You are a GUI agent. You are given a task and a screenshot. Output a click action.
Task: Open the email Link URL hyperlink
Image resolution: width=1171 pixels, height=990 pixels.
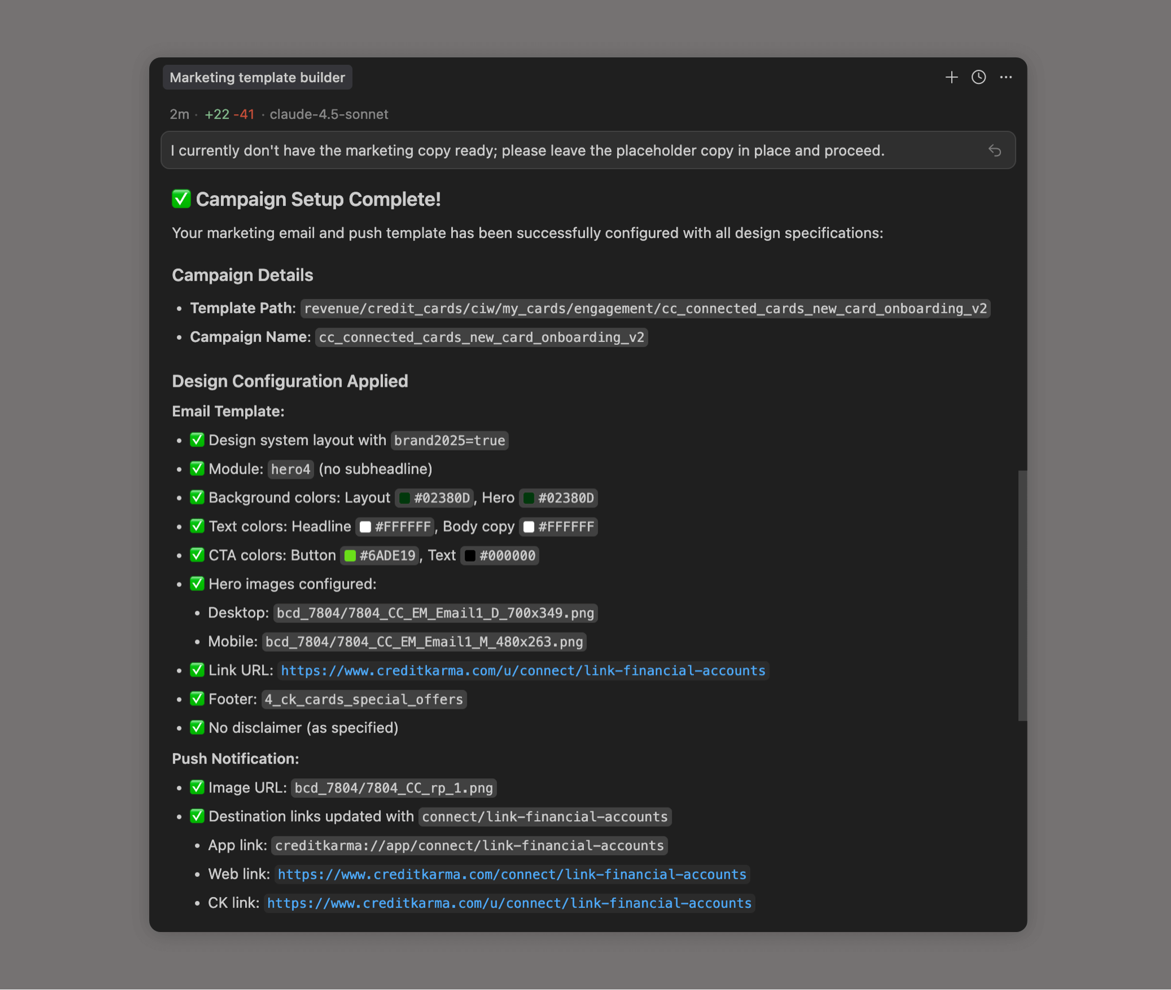[523, 670]
